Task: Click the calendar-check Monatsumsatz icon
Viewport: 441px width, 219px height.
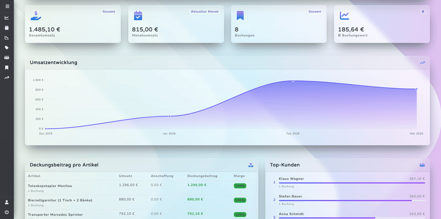Action: click(138, 16)
